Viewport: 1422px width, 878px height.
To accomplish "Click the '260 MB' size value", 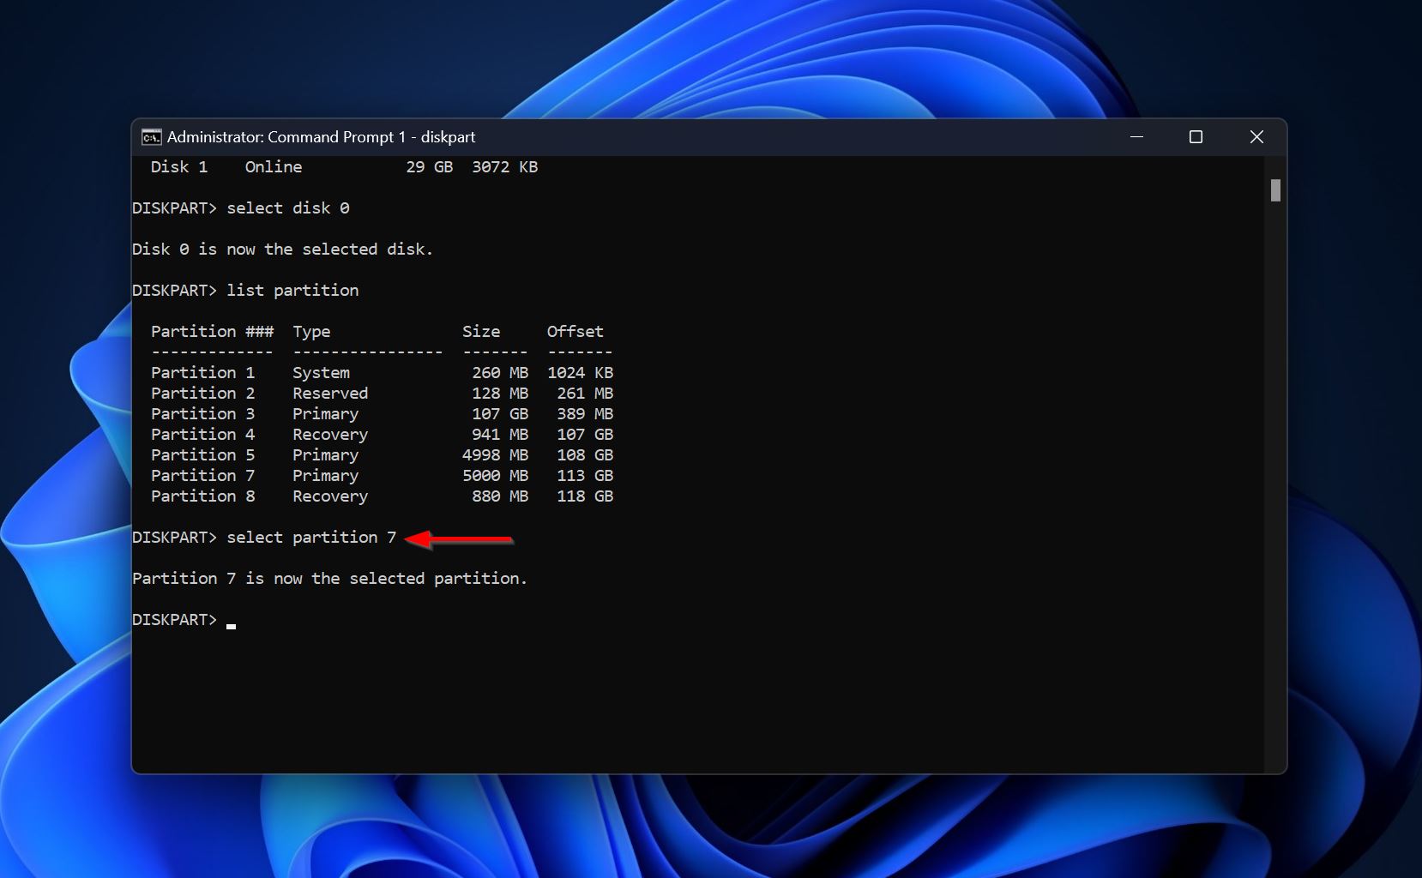I will pyautogui.click(x=500, y=373).
